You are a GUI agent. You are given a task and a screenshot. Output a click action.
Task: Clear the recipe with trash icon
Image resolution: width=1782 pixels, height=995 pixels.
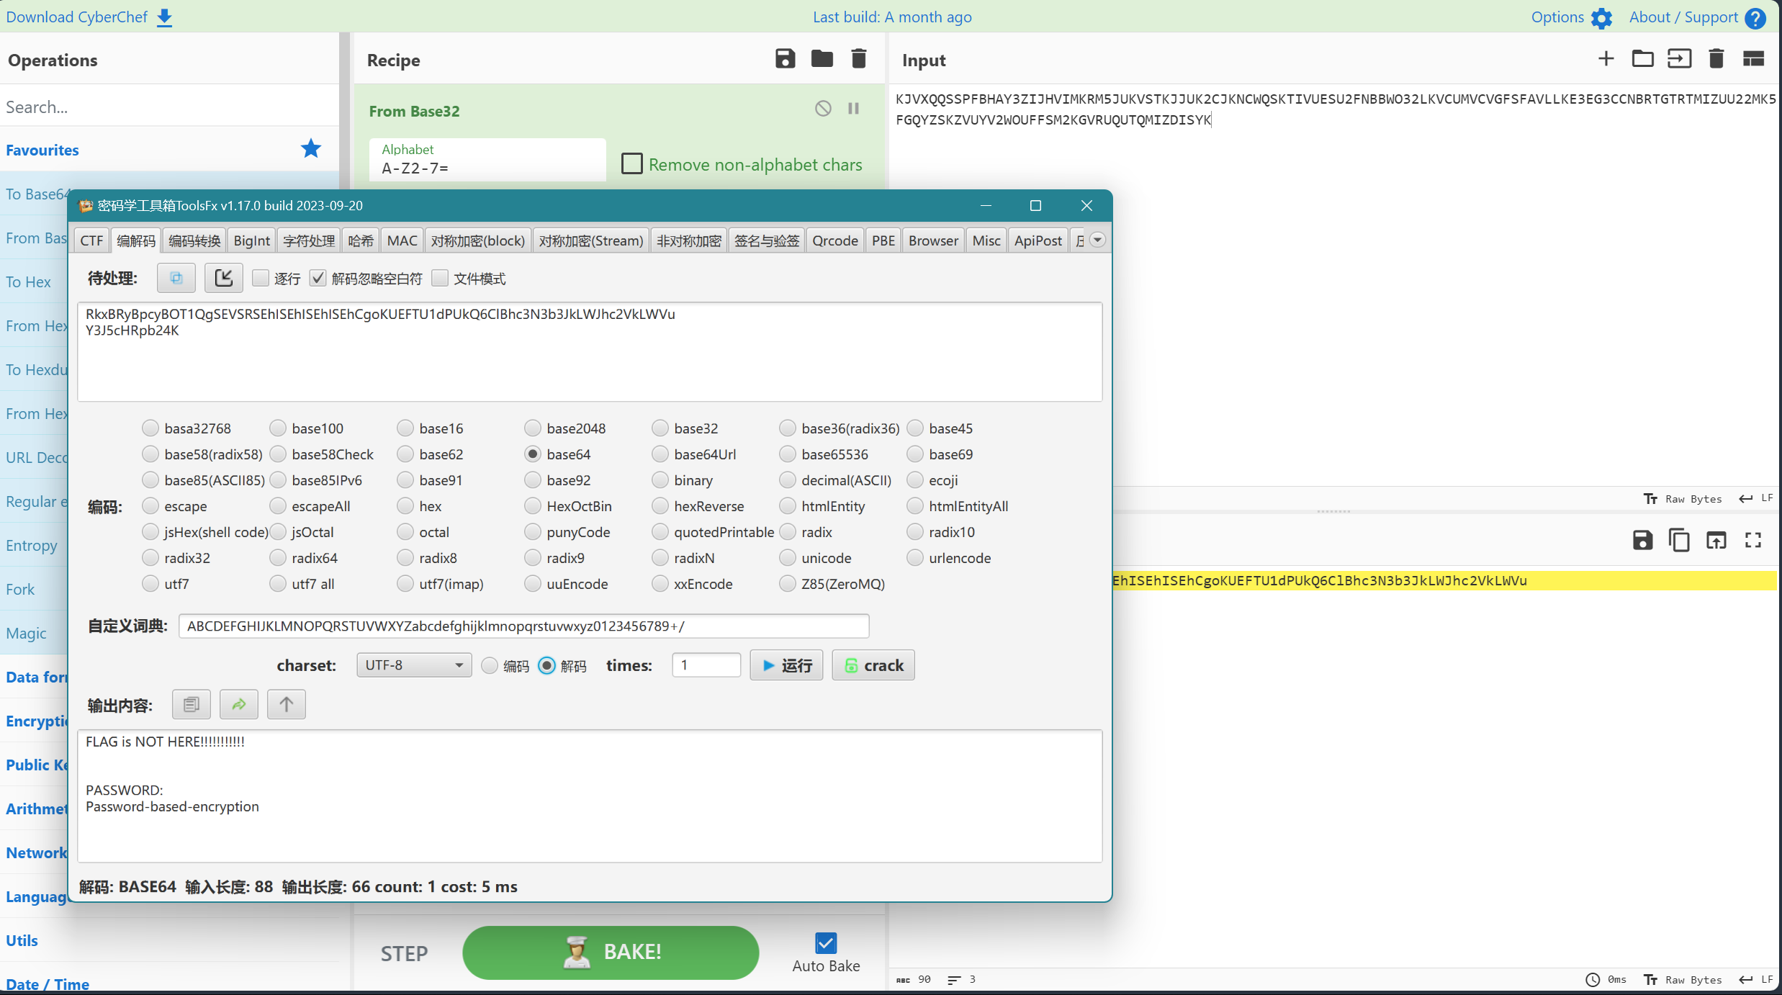[858, 59]
